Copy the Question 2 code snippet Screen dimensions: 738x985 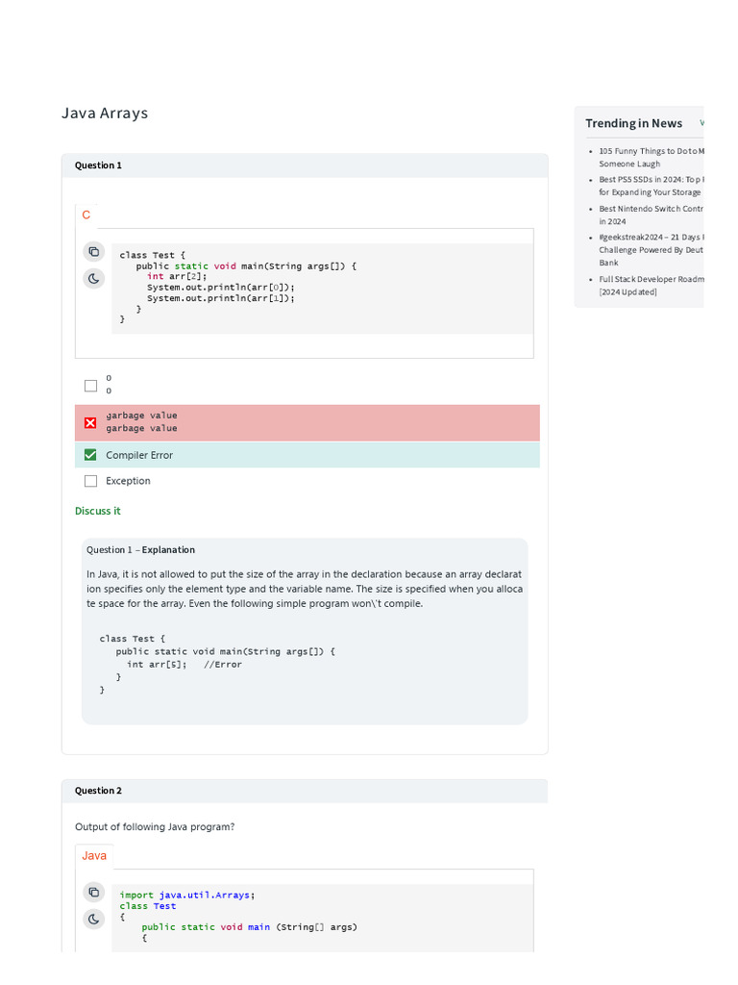(x=93, y=892)
